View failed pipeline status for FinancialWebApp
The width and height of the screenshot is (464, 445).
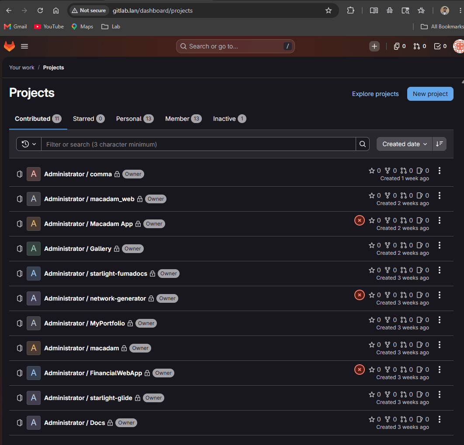coord(359,370)
